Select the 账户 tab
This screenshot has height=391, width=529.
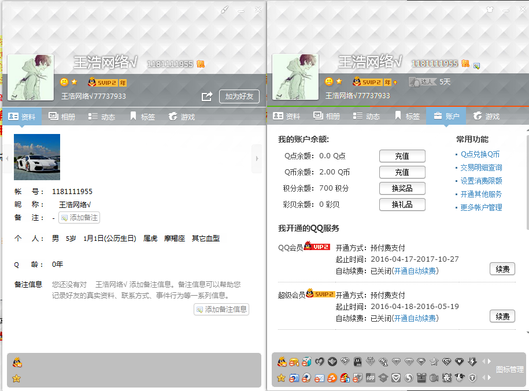coord(446,116)
